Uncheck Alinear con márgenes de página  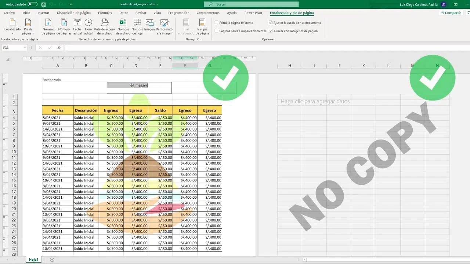271,31
